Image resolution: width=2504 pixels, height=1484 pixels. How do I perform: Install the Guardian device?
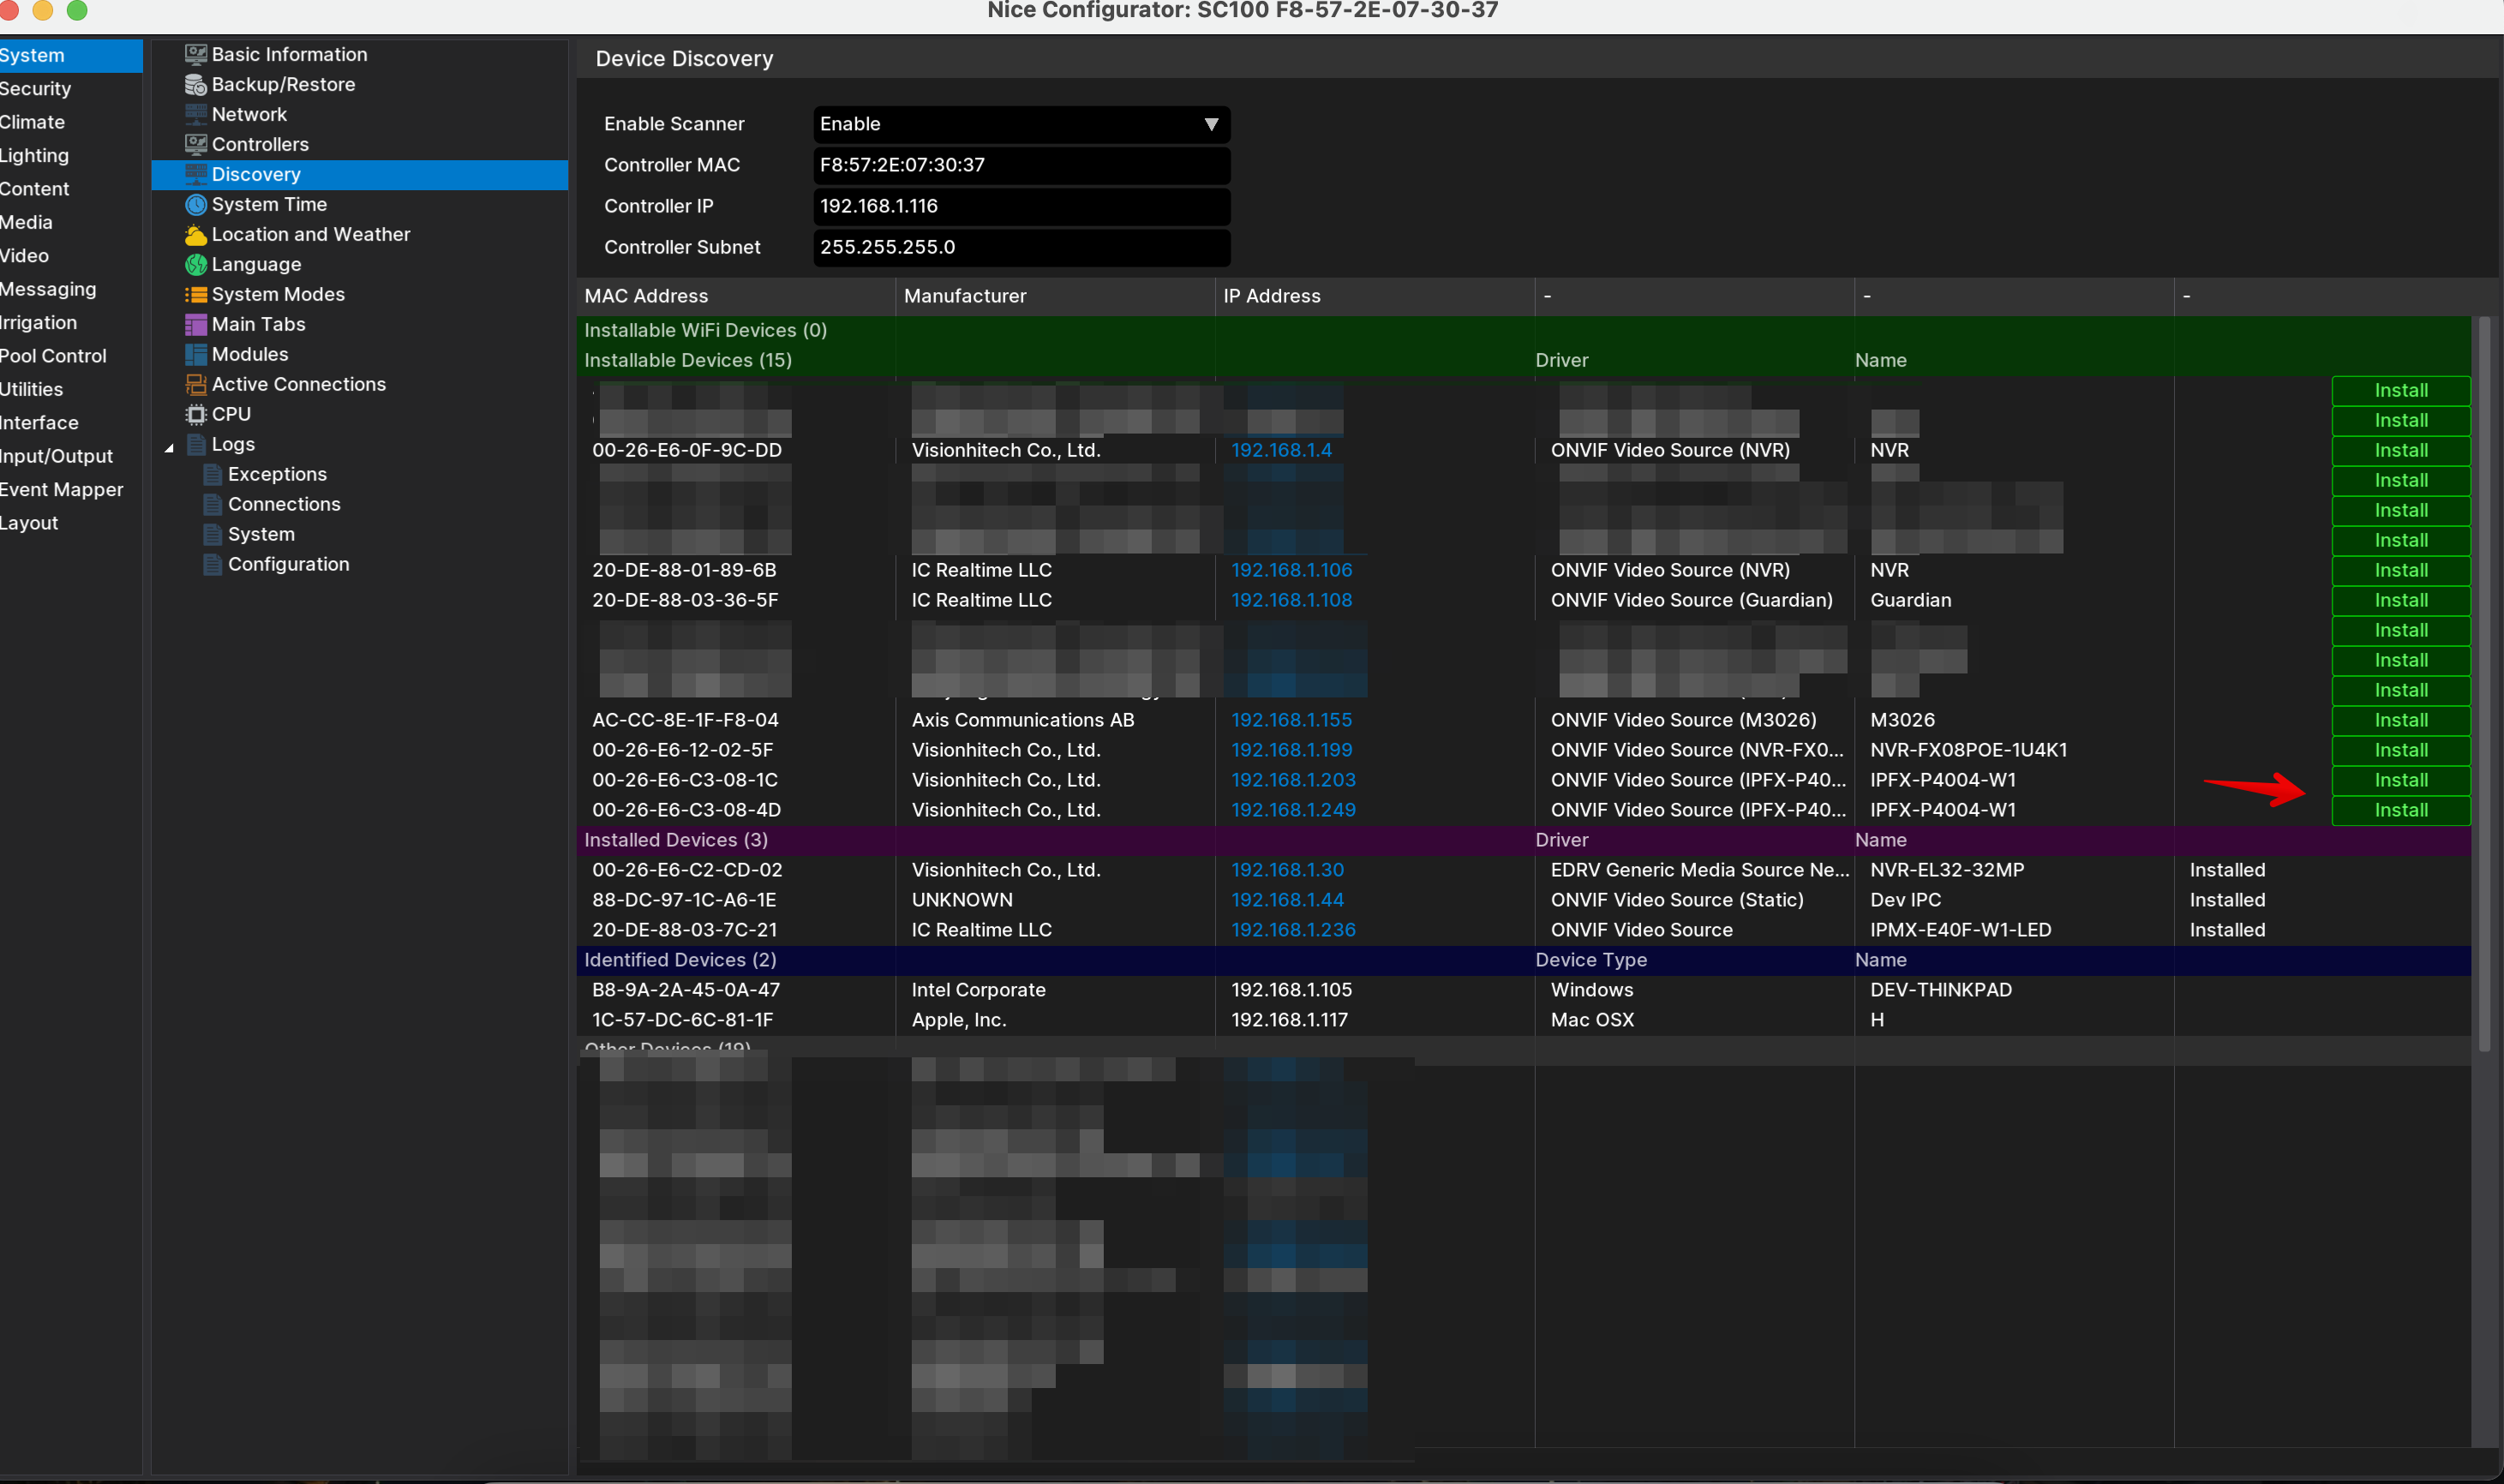[x=2400, y=600]
